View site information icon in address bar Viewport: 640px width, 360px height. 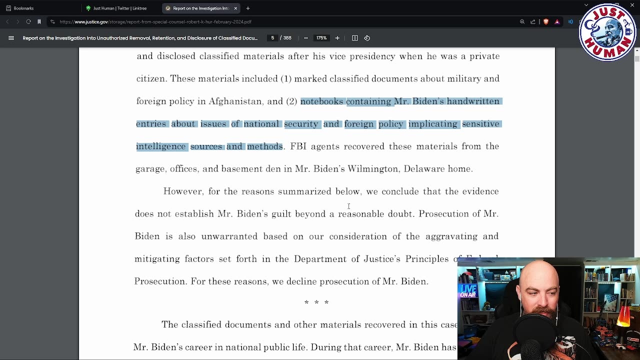point(52,21)
